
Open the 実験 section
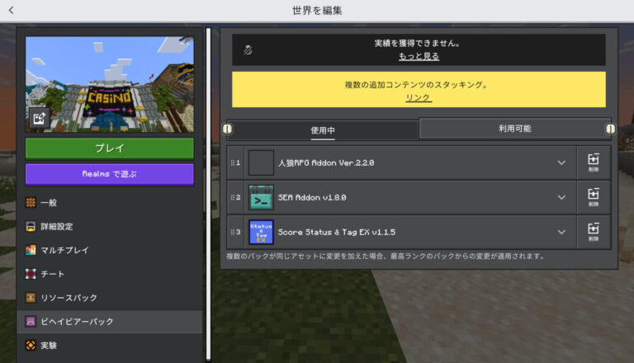[110, 345]
